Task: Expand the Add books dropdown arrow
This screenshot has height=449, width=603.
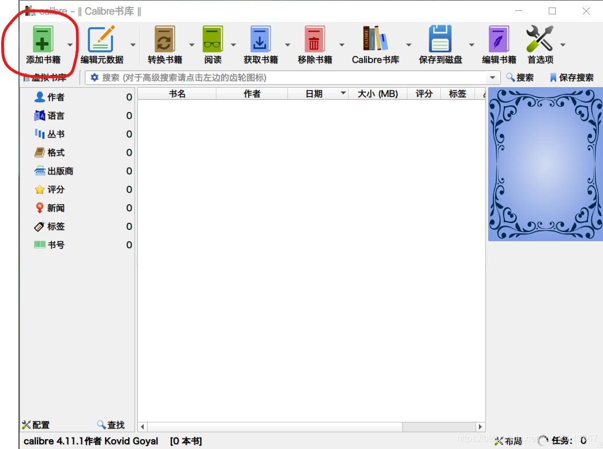Action: click(70, 44)
